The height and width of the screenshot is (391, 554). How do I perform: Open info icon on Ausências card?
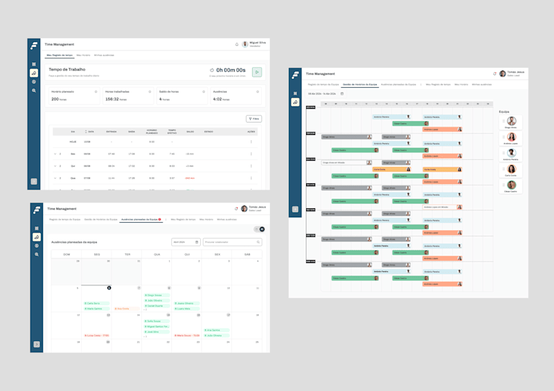[x=258, y=92]
